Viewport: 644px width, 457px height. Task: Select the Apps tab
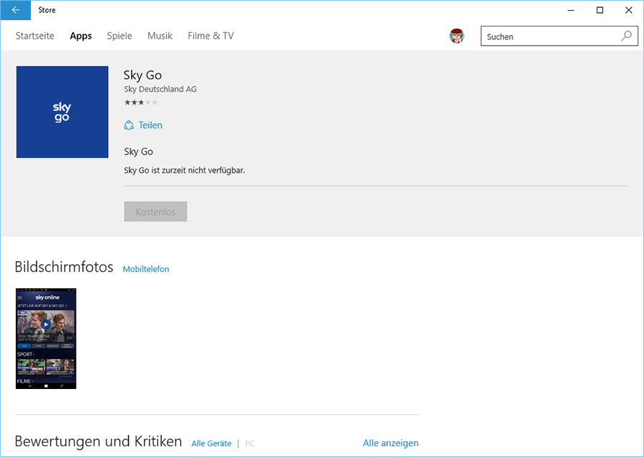click(80, 36)
